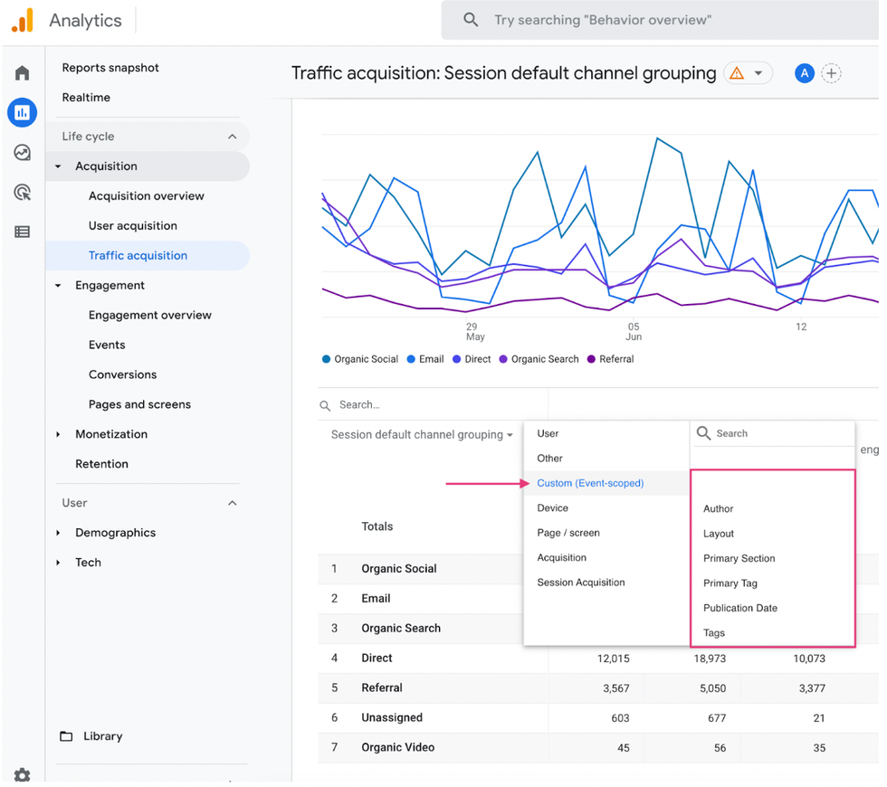Open the Advertising icon in left rail
This screenshot has height=787, width=887.
pos(23,193)
